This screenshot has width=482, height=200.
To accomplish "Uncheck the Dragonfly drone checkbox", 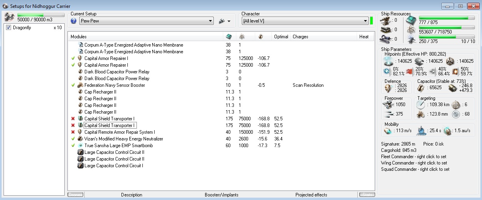I will click(x=9, y=28).
